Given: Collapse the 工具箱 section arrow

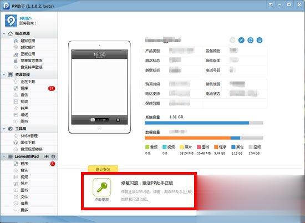Looking at the screenshot, I should [4, 129].
